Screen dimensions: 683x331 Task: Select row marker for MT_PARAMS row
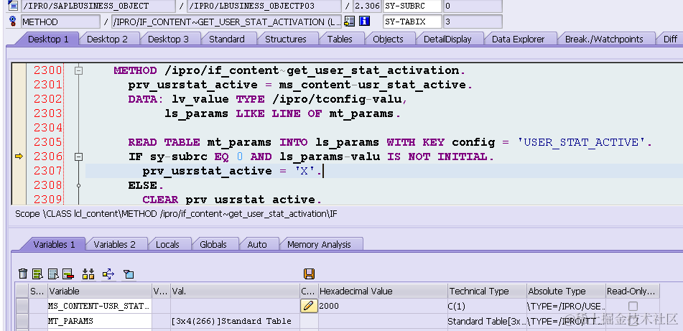(22, 322)
